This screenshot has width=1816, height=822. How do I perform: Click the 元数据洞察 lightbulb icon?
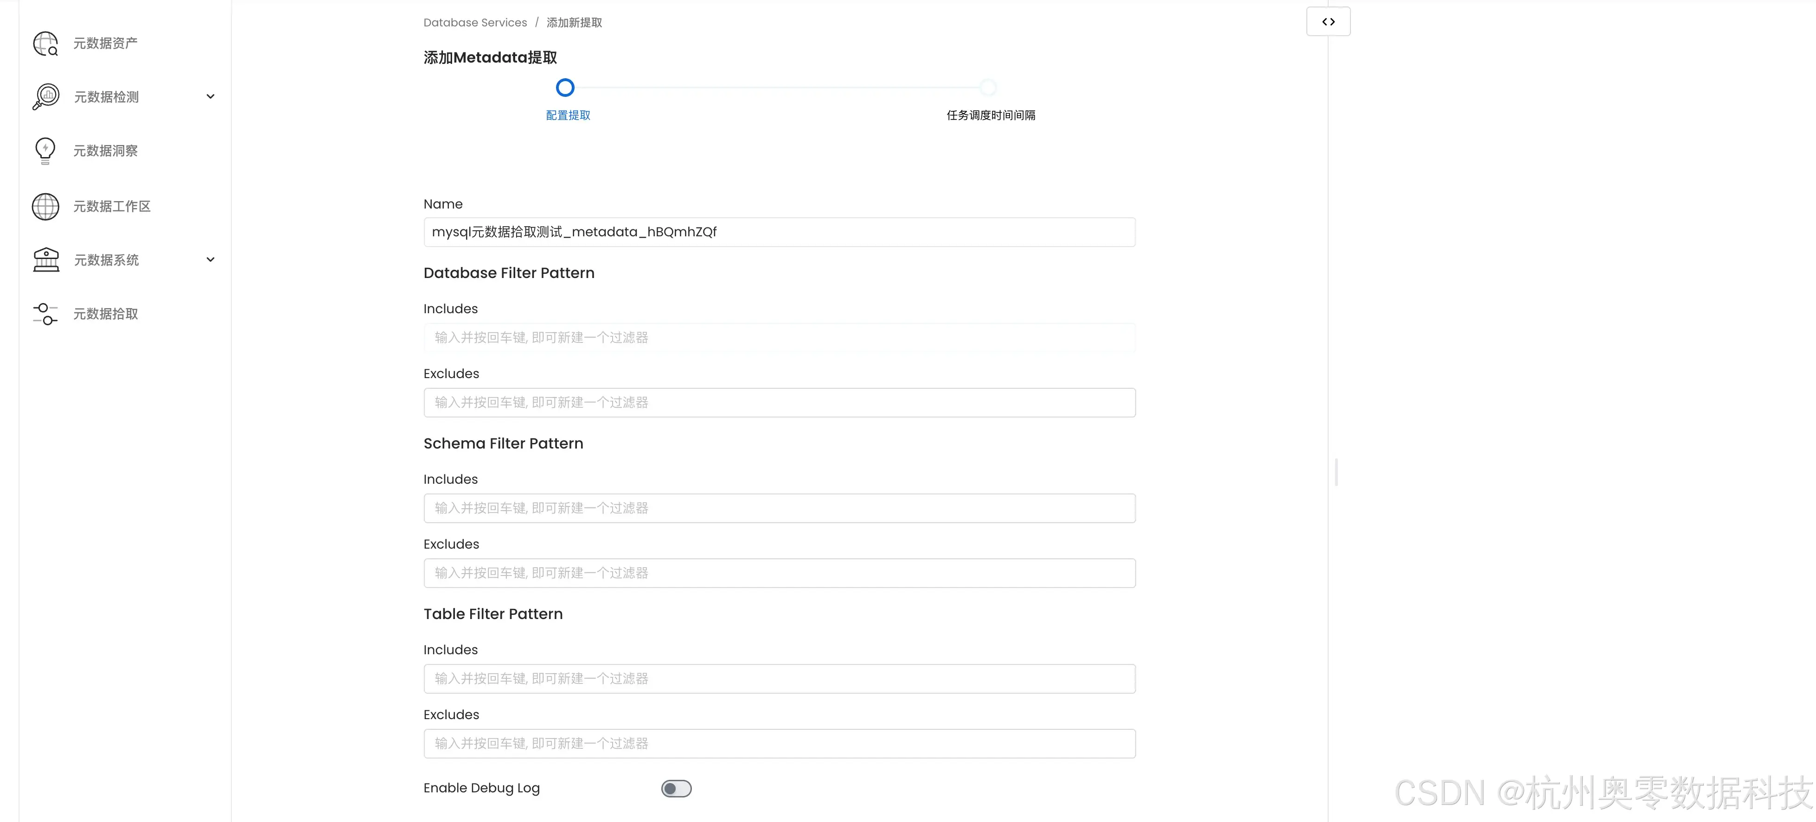click(x=45, y=151)
